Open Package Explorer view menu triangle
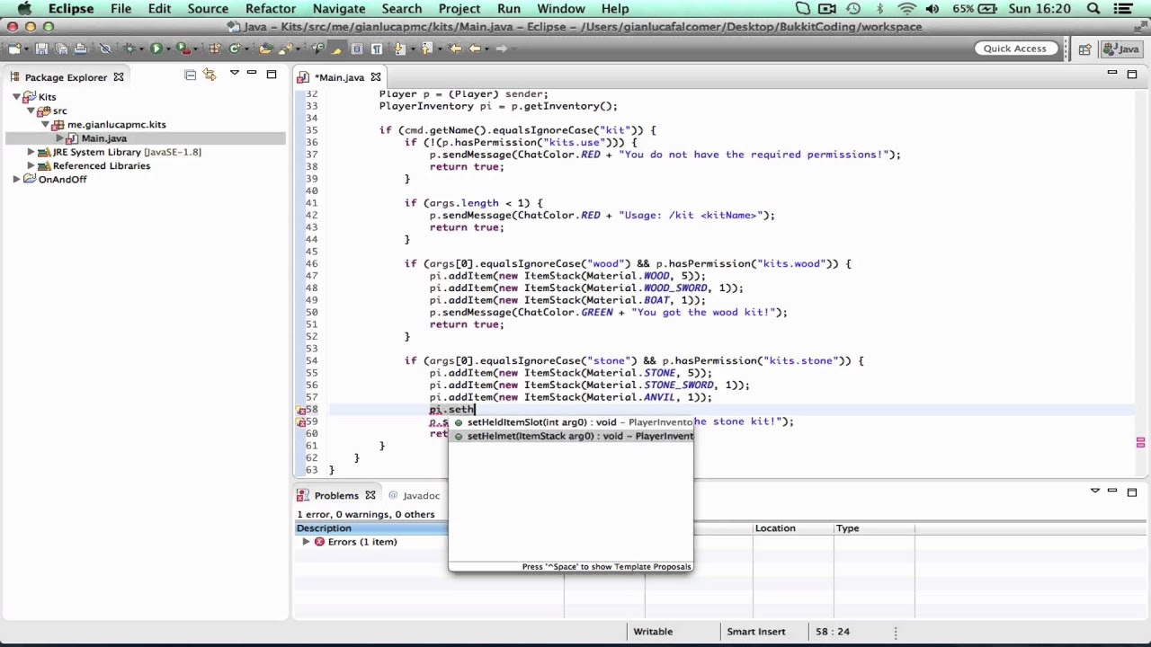 [234, 74]
